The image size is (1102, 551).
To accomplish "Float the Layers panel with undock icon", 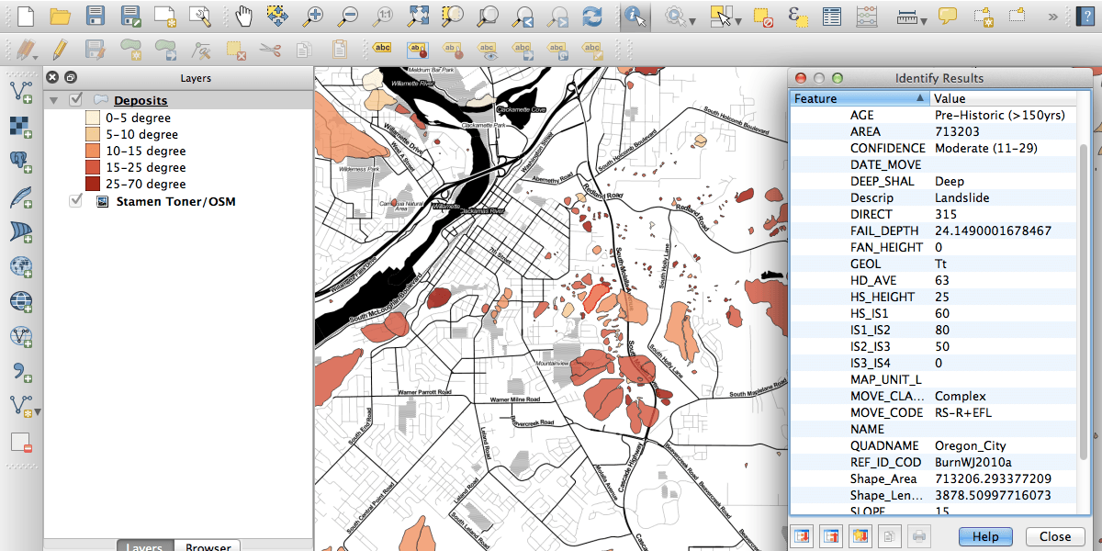I will click(x=71, y=78).
